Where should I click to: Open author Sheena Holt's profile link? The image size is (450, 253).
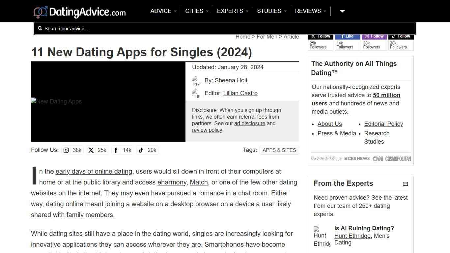(231, 80)
